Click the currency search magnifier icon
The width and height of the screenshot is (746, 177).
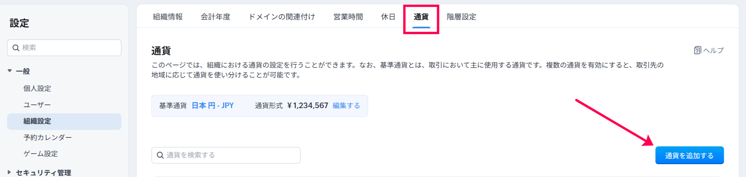(x=160, y=155)
